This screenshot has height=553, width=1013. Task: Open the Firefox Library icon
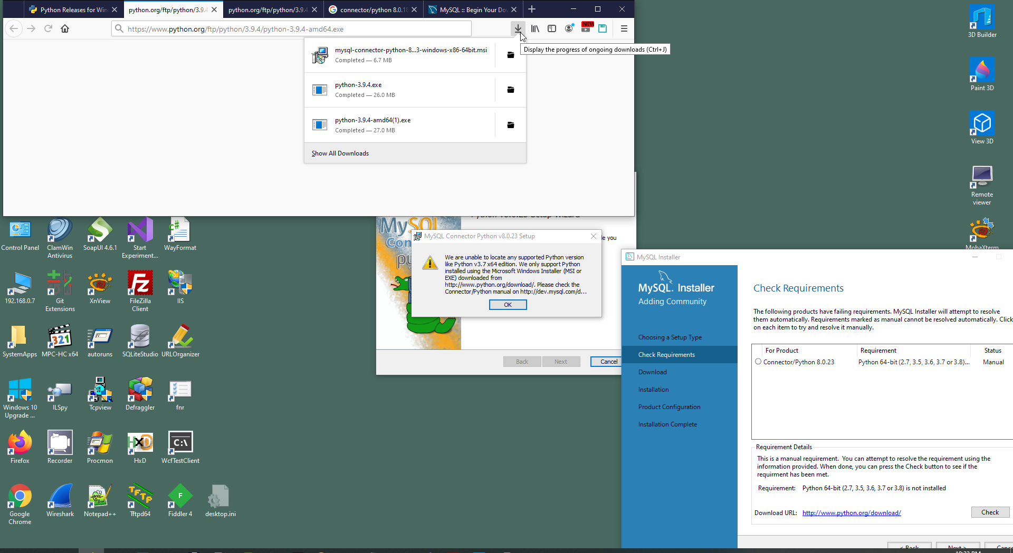[x=535, y=28]
